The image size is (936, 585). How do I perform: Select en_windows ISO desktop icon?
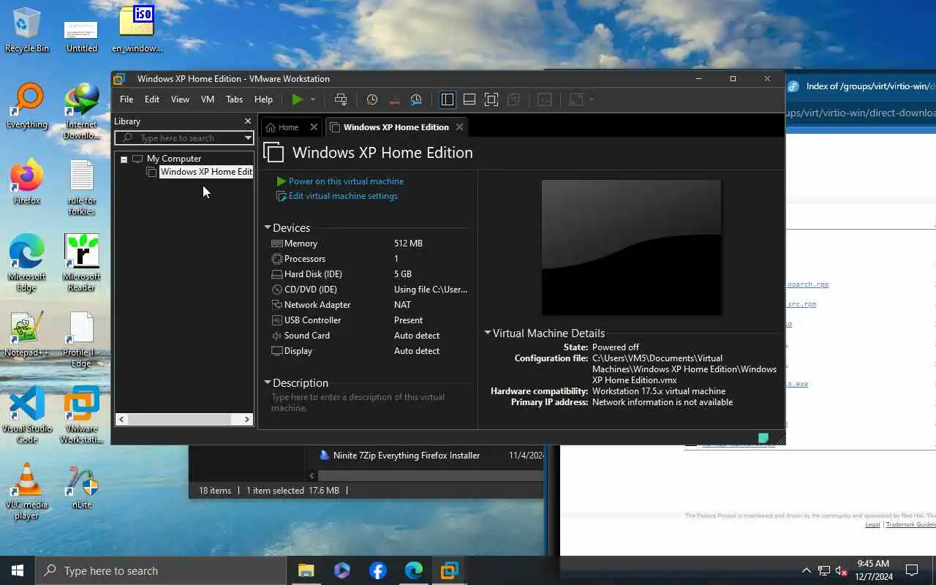[x=137, y=30]
